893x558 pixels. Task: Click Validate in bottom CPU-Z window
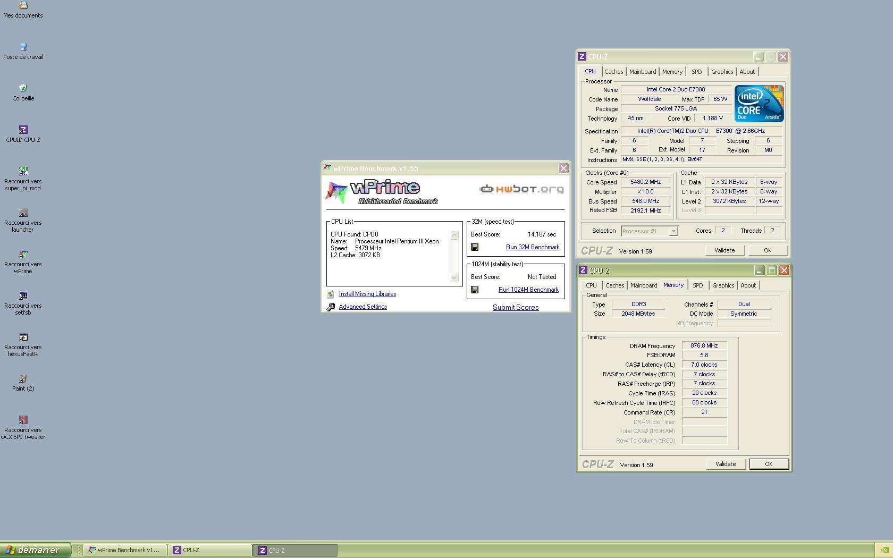(x=725, y=464)
